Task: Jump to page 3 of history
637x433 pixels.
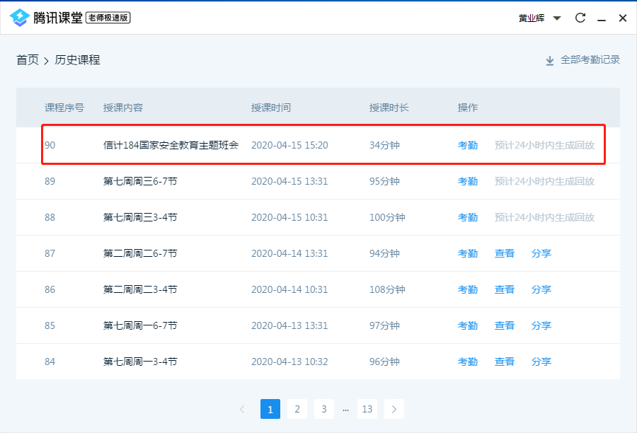Action: click(x=323, y=409)
